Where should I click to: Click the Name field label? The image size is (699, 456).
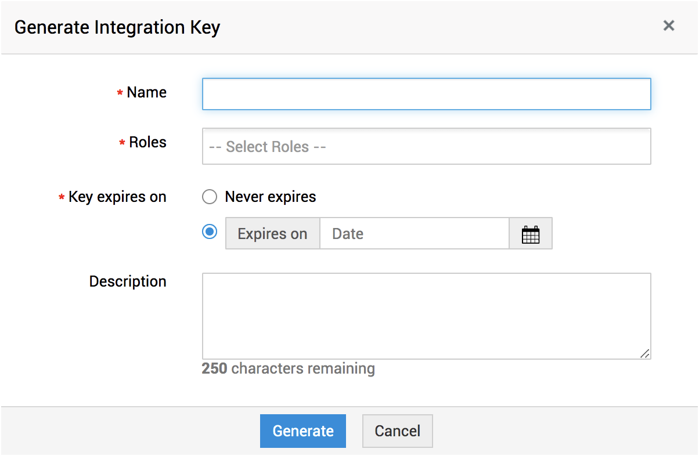[146, 93]
